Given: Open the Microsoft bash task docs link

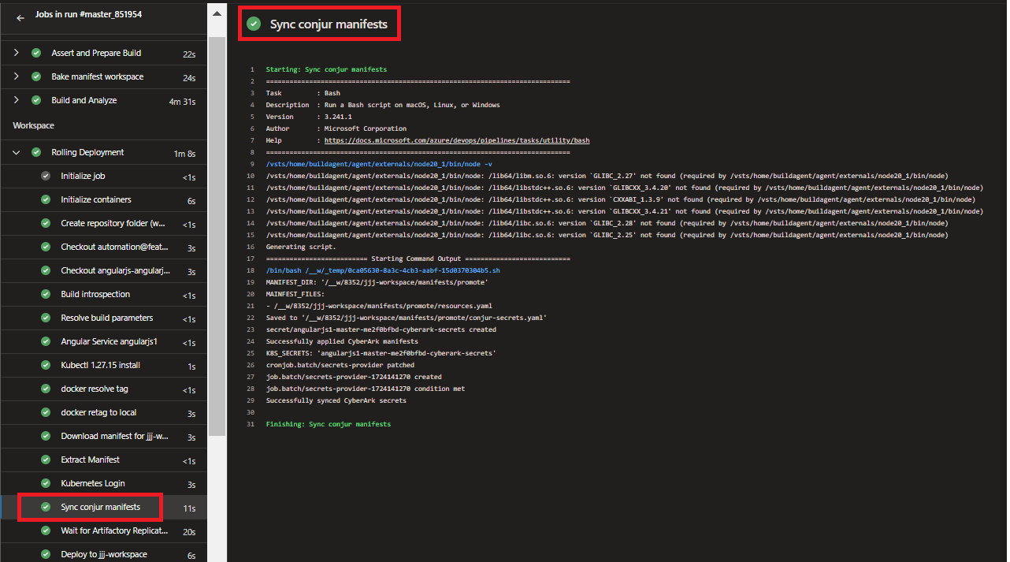Looking at the screenshot, I should [x=457, y=140].
